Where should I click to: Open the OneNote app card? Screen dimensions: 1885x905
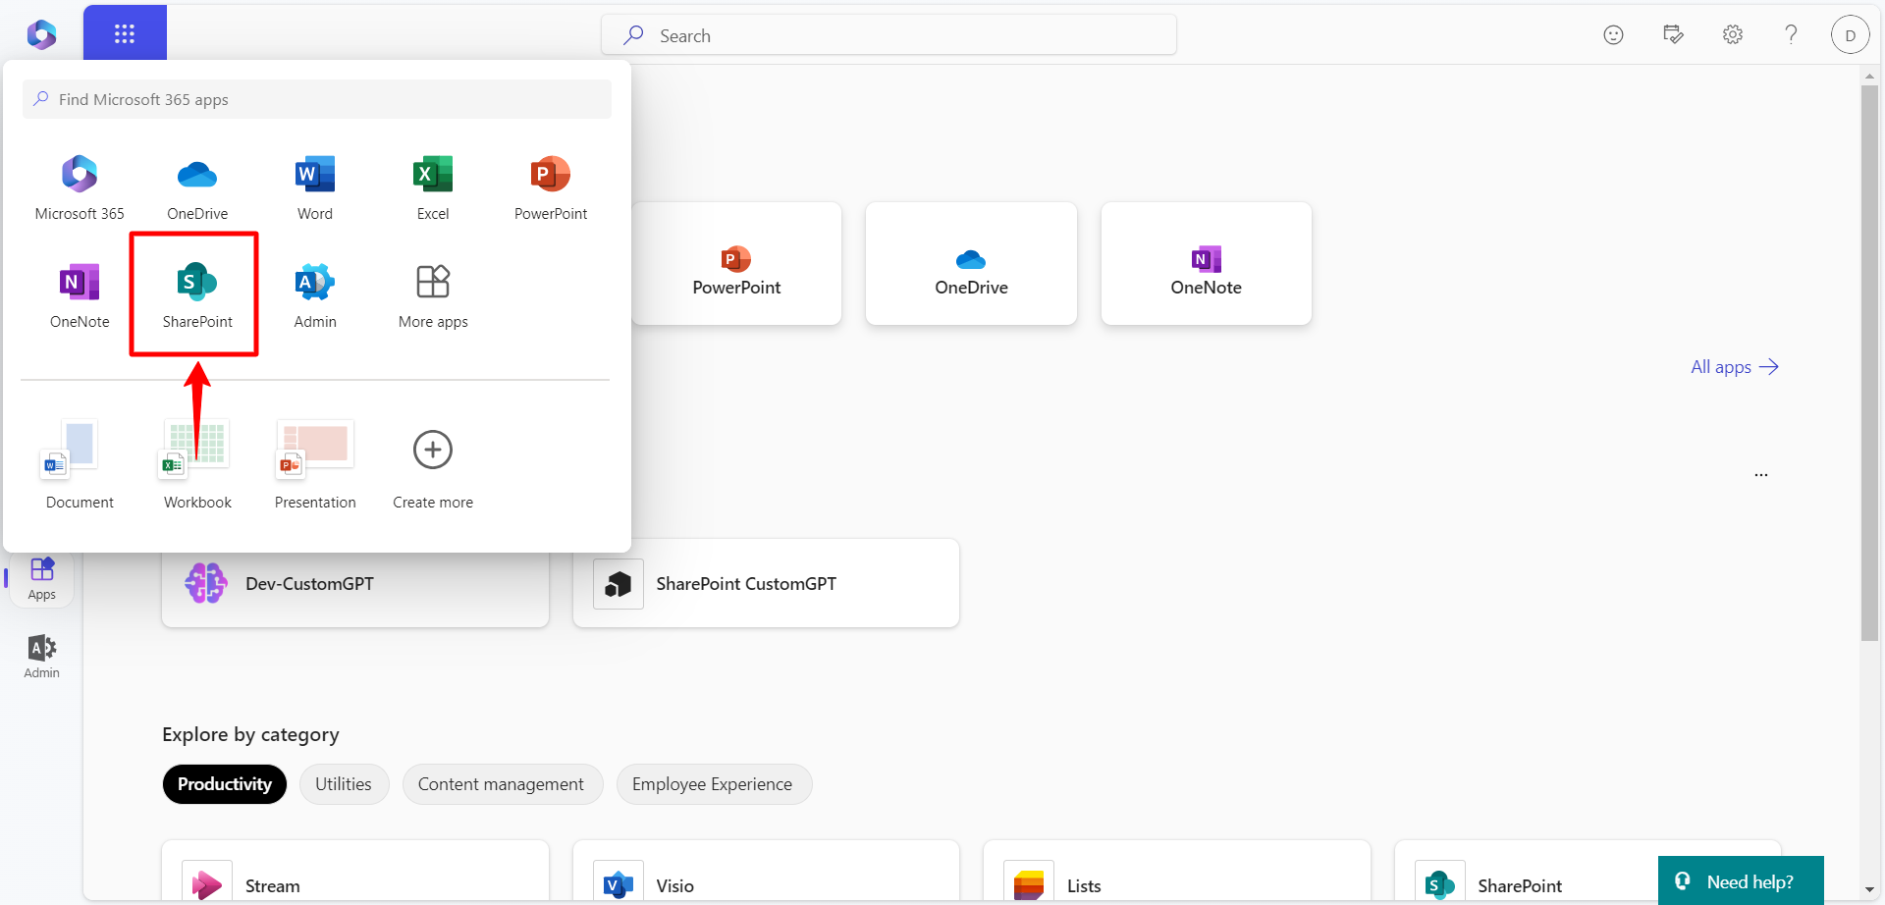click(1206, 263)
